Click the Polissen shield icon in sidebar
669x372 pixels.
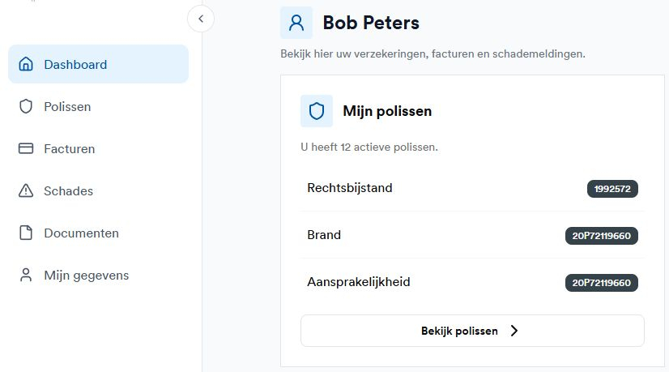pos(26,107)
